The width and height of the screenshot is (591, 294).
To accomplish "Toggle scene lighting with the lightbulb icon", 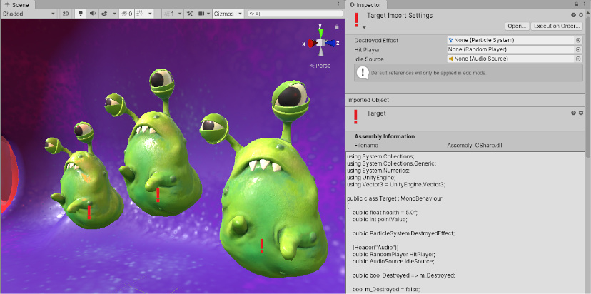I will tap(80, 14).
